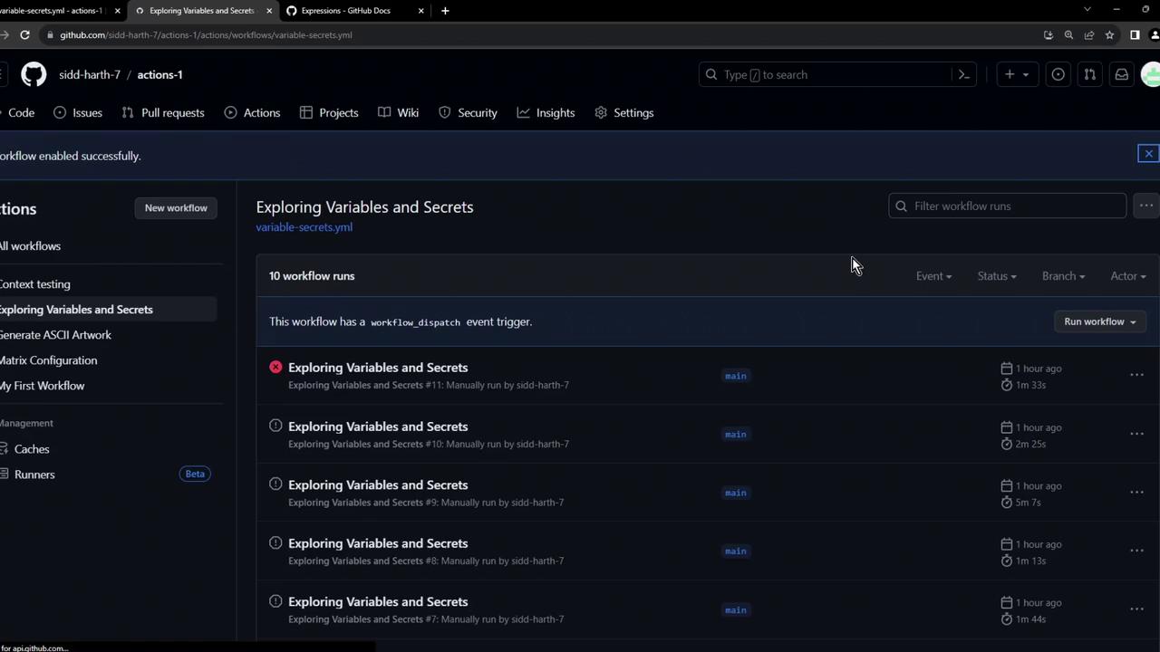Open the workflow options three-dot menu

click(x=1146, y=206)
